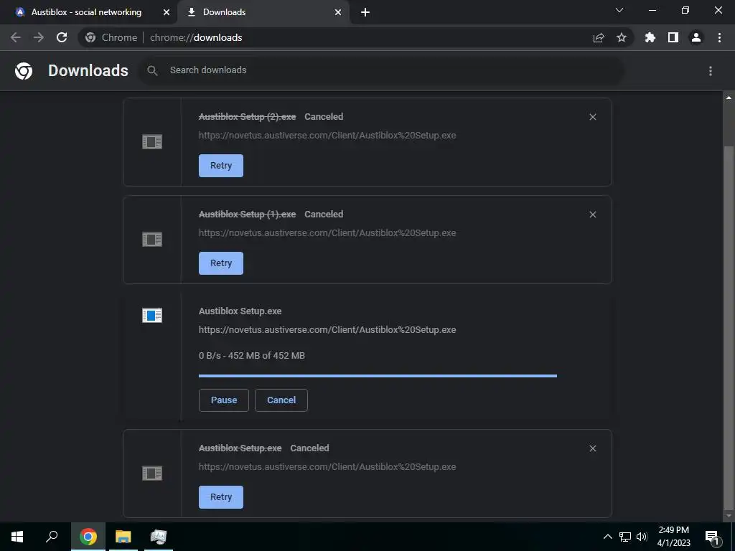Open the source URL of Austiblox Setup (2).exe
The height and width of the screenshot is (551, 735).
pos(327,136)
